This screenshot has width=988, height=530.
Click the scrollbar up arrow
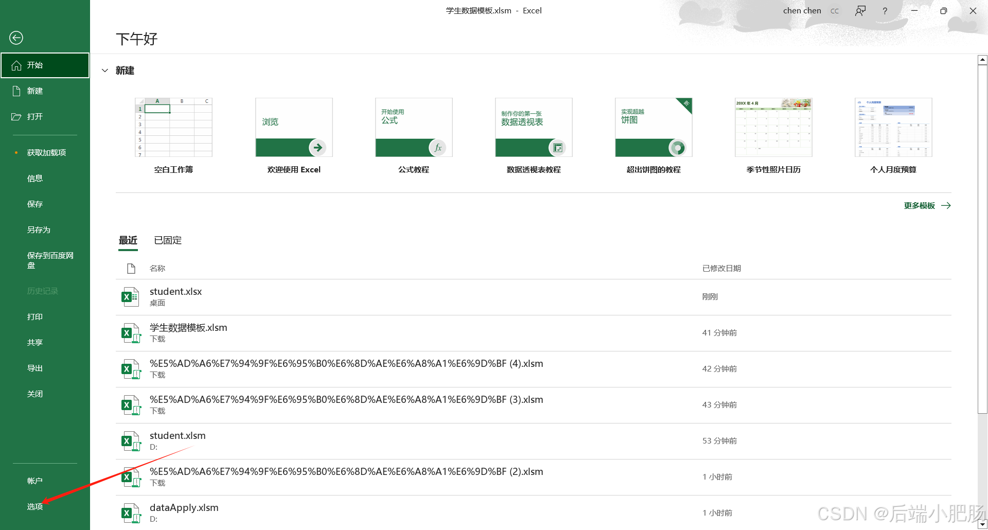click(982, 60)
